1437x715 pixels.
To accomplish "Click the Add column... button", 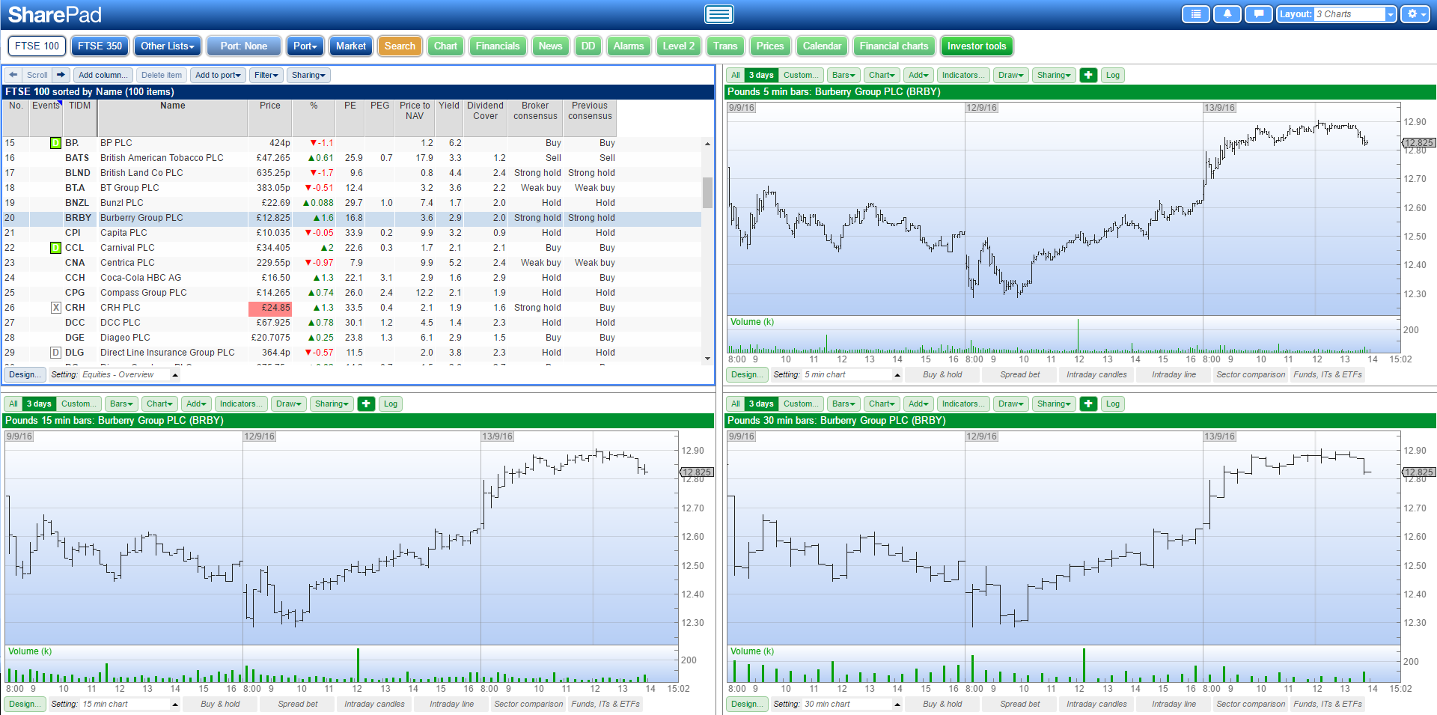I will point(103,75).
